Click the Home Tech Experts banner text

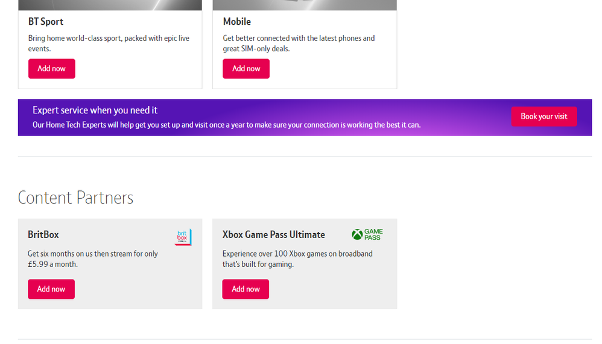pyautogui.click(x=226, y=125)
